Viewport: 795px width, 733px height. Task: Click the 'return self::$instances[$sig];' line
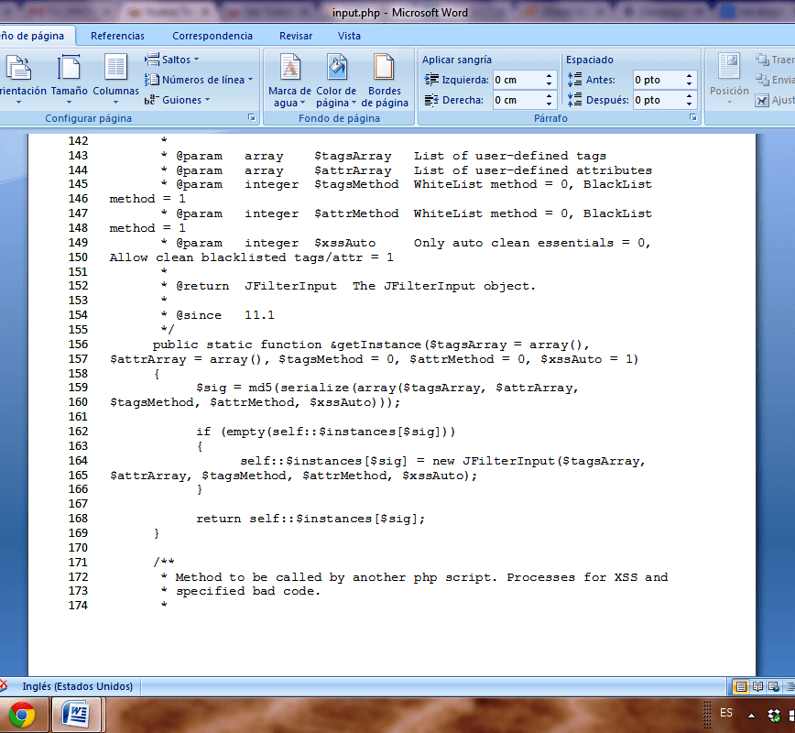[x=310, y=519]
